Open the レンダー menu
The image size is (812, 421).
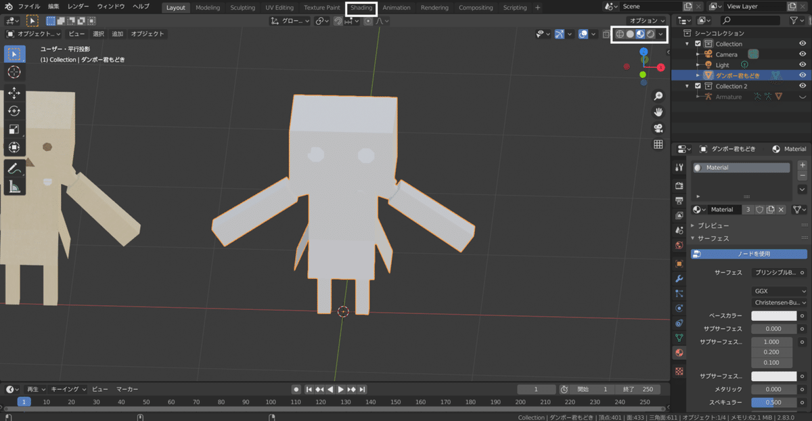coord(78,7)
